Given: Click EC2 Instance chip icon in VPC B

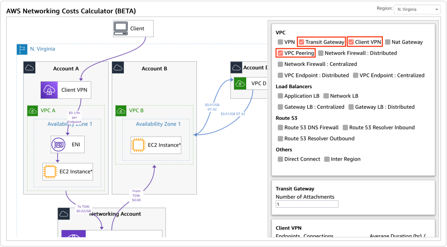Looking at the screenshot, I should coord(138,145).
